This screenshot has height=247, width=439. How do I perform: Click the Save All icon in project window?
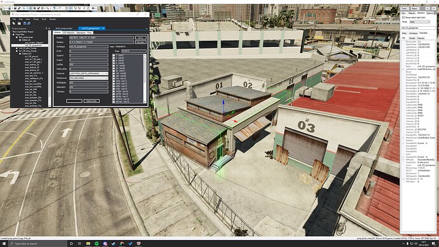click(29, 24)
